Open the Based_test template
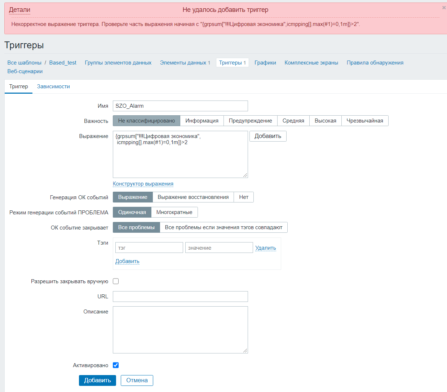The height and width of the screenshot is (392, 447). click(63, 62)
